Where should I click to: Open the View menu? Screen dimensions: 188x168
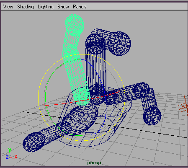point(8,7)
